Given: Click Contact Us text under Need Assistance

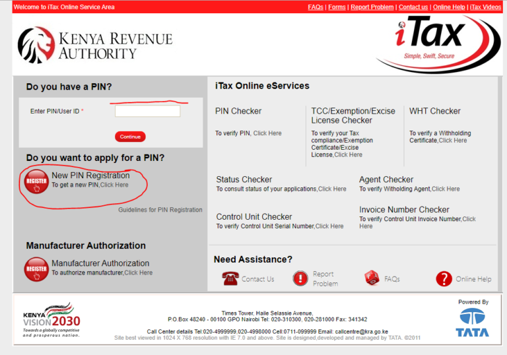Looking at the screenshot, I should pyautogui.click(x=257, y=279).
